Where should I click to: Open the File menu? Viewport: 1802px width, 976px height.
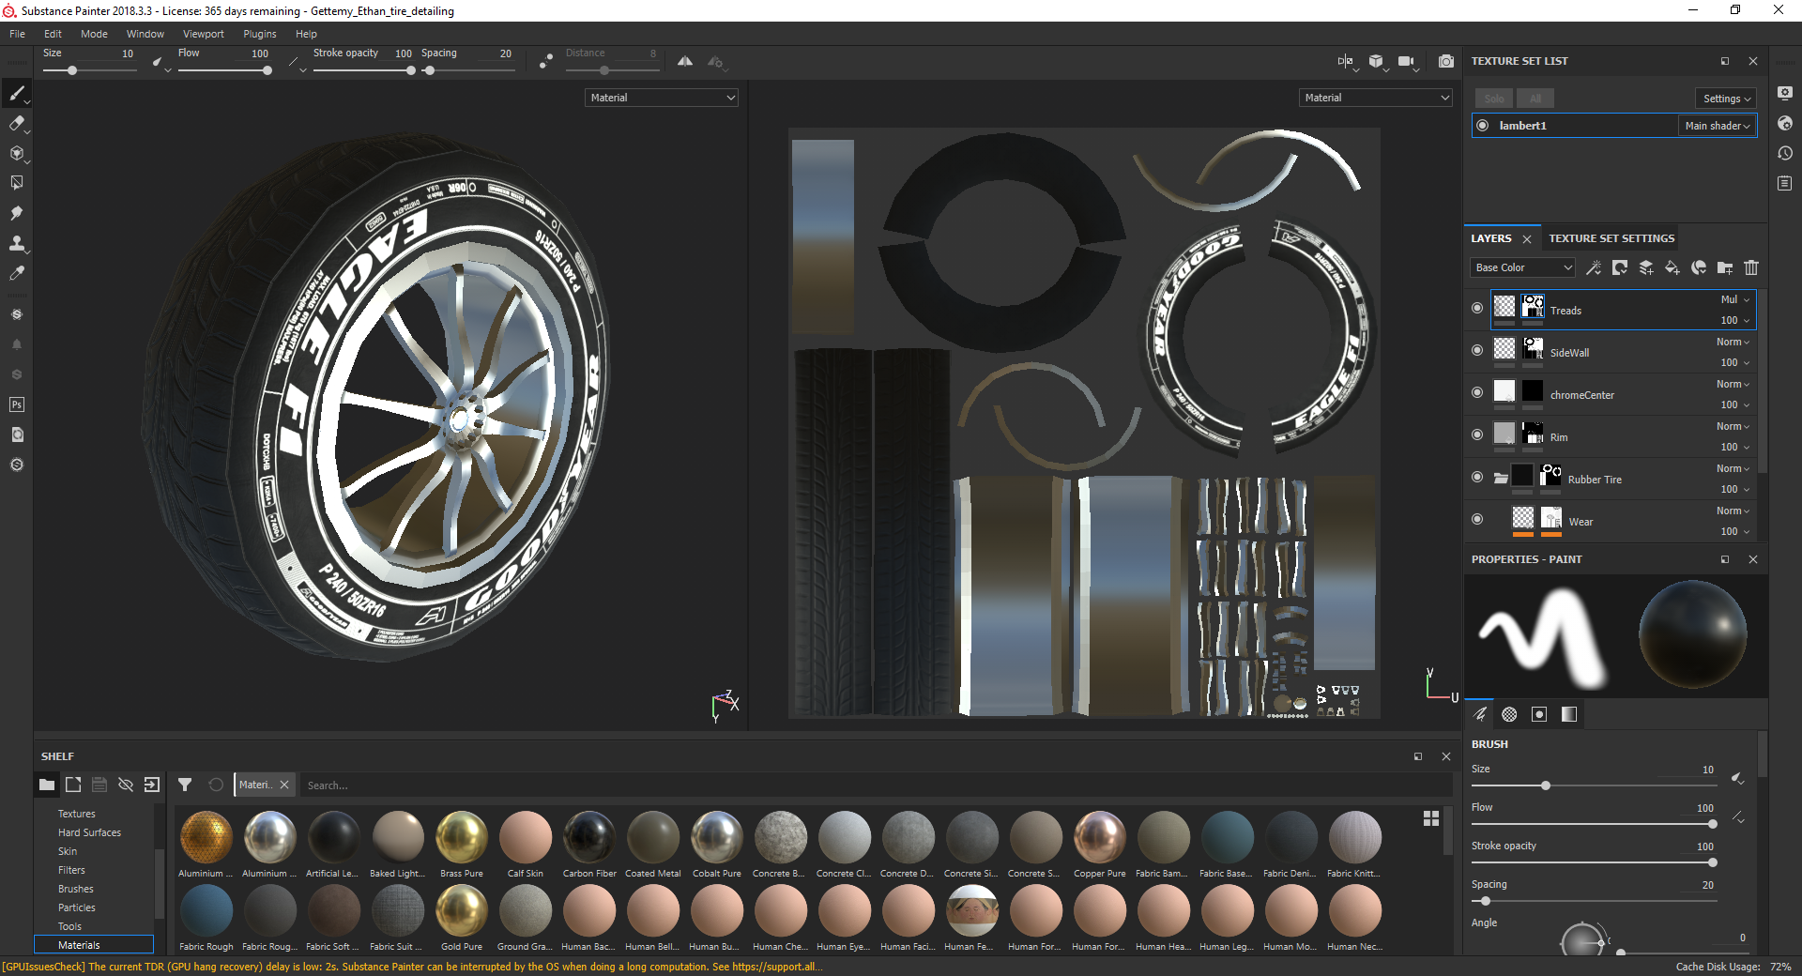coord(18,34)
